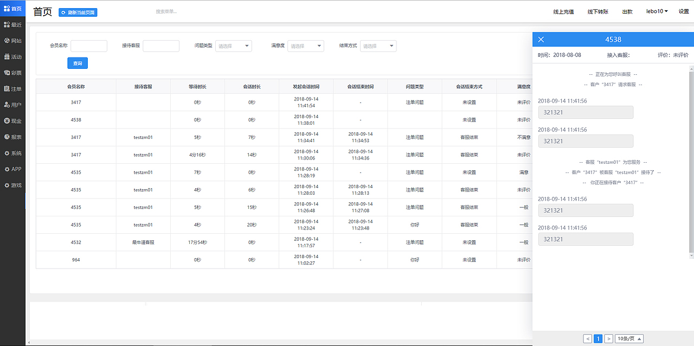The width and height of the screenshot is (694, 346).
Task: Open the 结束方式 select dropdown
Action: click(378, 46)
